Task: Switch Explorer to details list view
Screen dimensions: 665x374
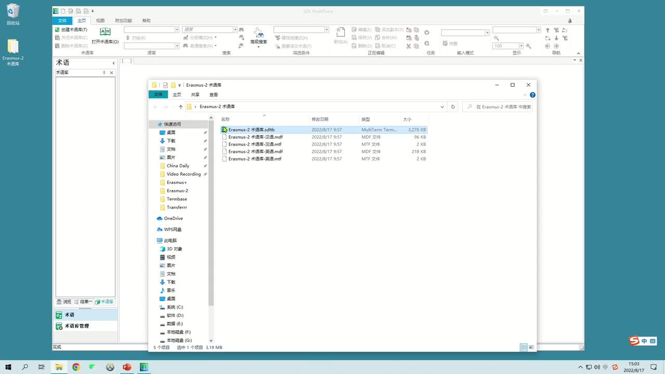Action: (524, 348)
